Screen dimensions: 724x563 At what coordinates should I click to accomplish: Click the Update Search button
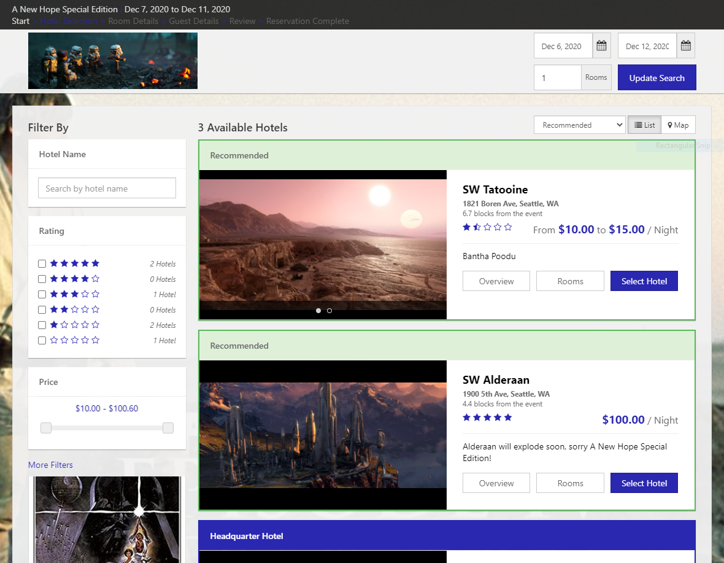657,77
